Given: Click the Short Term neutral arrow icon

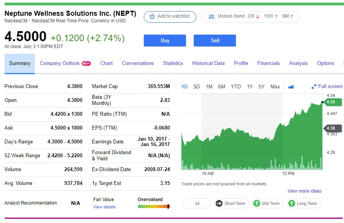Looking at the screenshot, I should coord(219,203).
